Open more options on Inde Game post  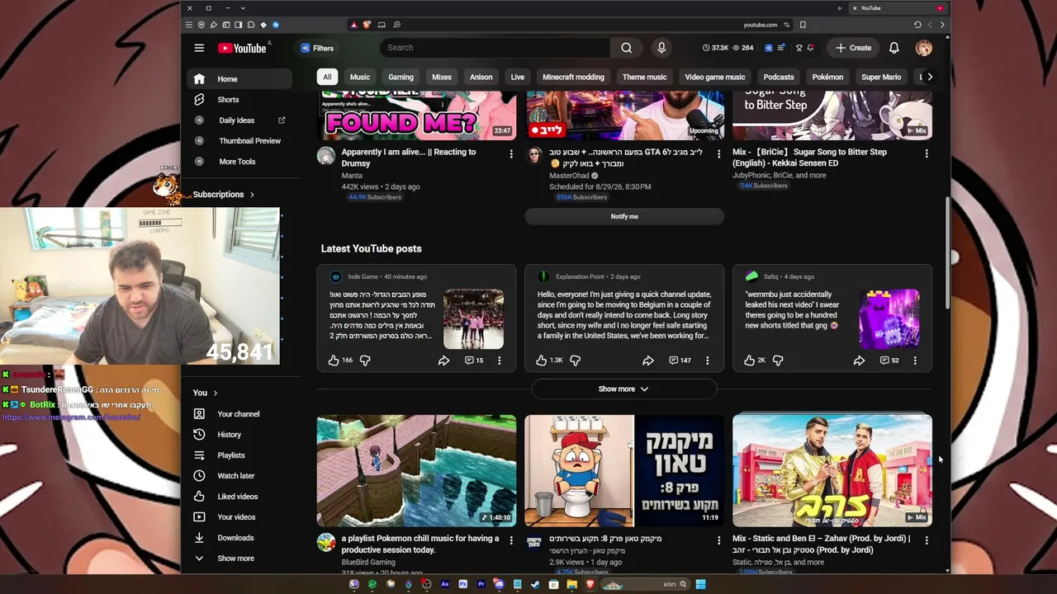pos(499,361)
